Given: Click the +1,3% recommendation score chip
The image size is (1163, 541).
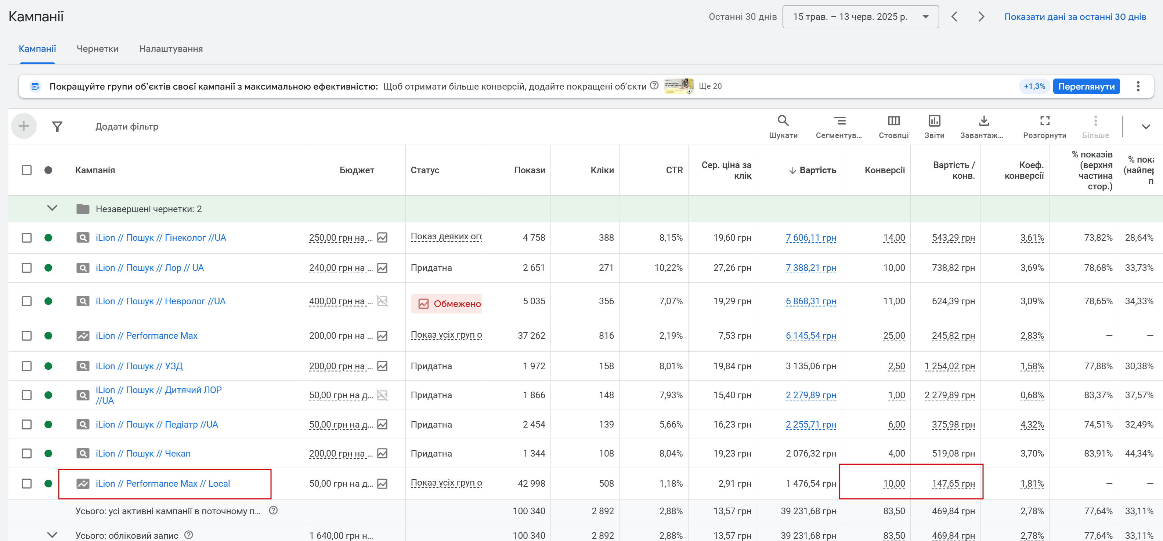Looking at the screenshot, I should (x=1034, y=86).
